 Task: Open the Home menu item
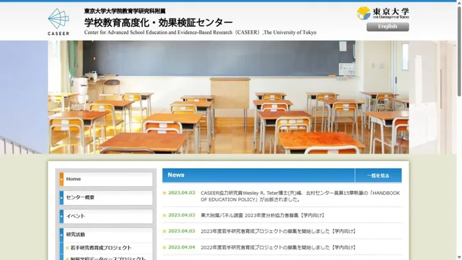coord(106,179)
